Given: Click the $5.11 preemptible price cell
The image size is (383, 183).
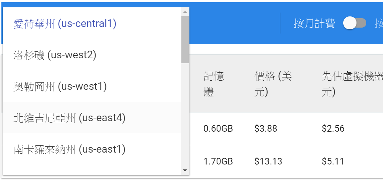Looking at the screenshot, I should 333,161.
